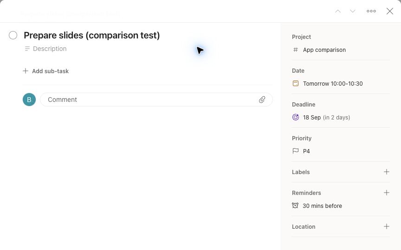Go to previous task arrow
401x250 pixels.
pyautogui.click(x=338, y=11)
